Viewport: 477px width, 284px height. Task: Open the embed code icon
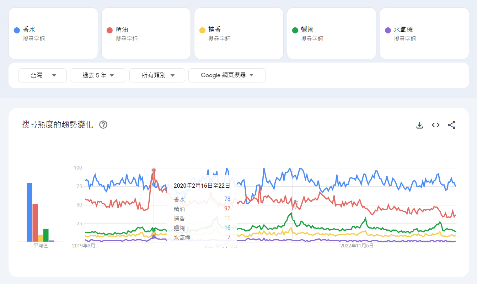pos(436,125)
